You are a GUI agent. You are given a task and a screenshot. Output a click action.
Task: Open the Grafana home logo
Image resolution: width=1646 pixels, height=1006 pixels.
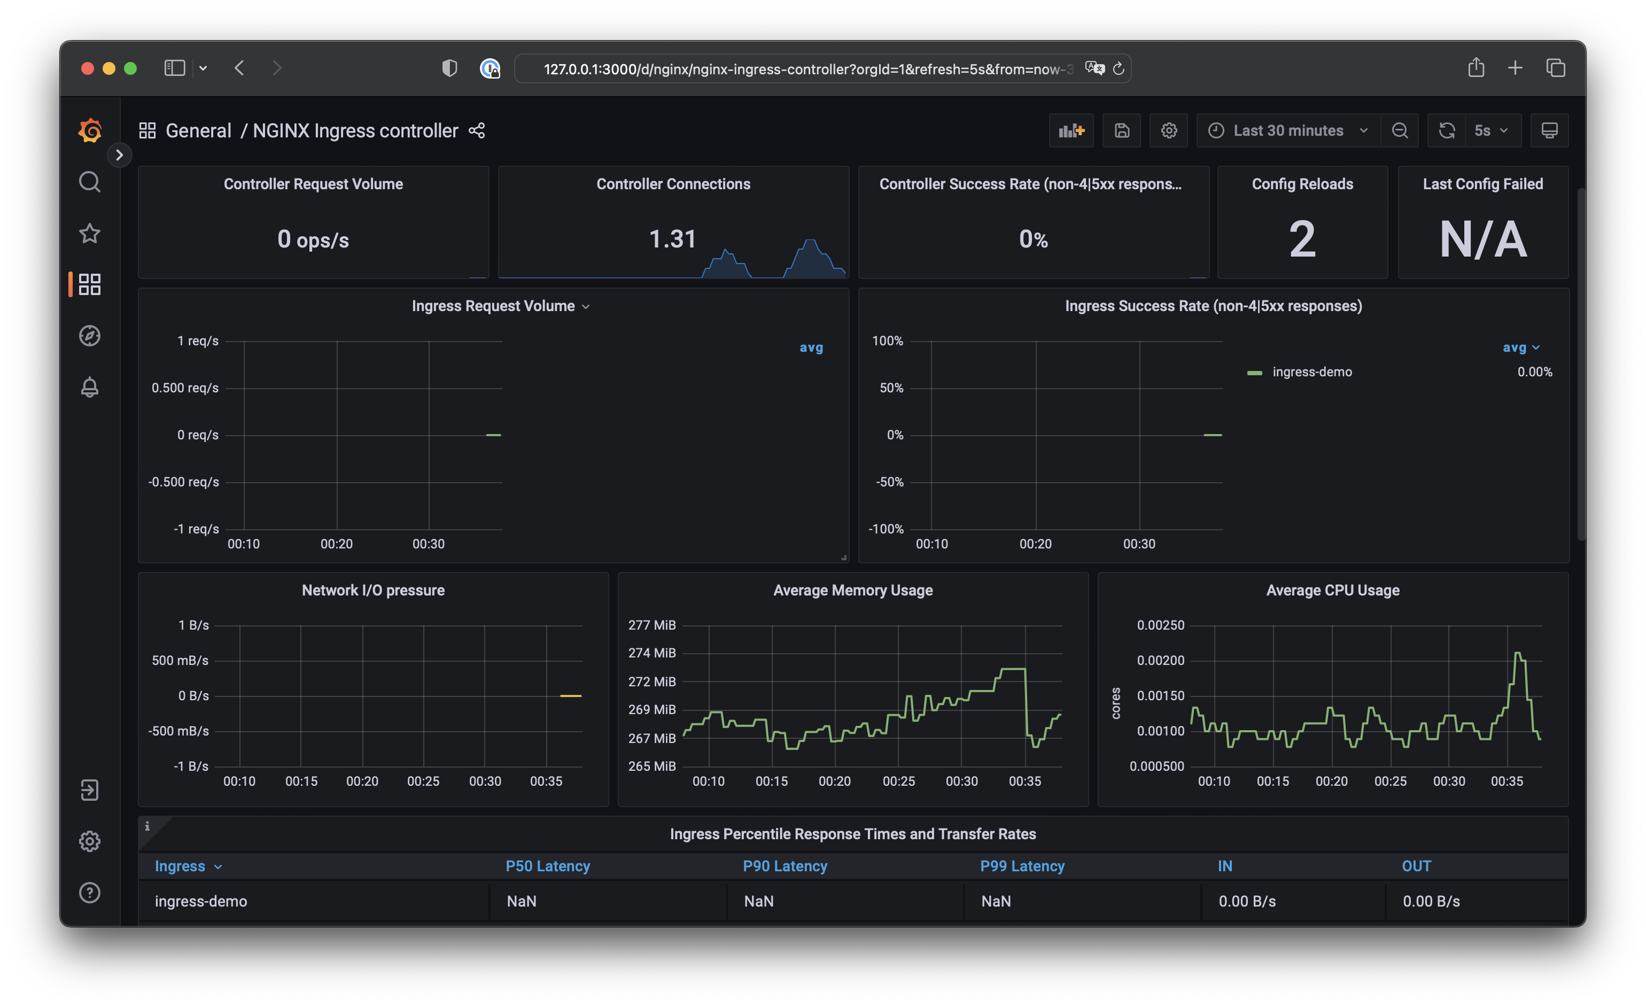pos(90,130)
